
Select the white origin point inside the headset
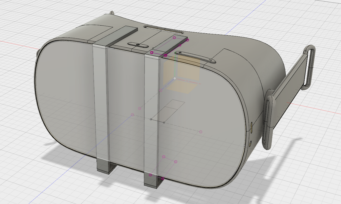coord(175,78)
